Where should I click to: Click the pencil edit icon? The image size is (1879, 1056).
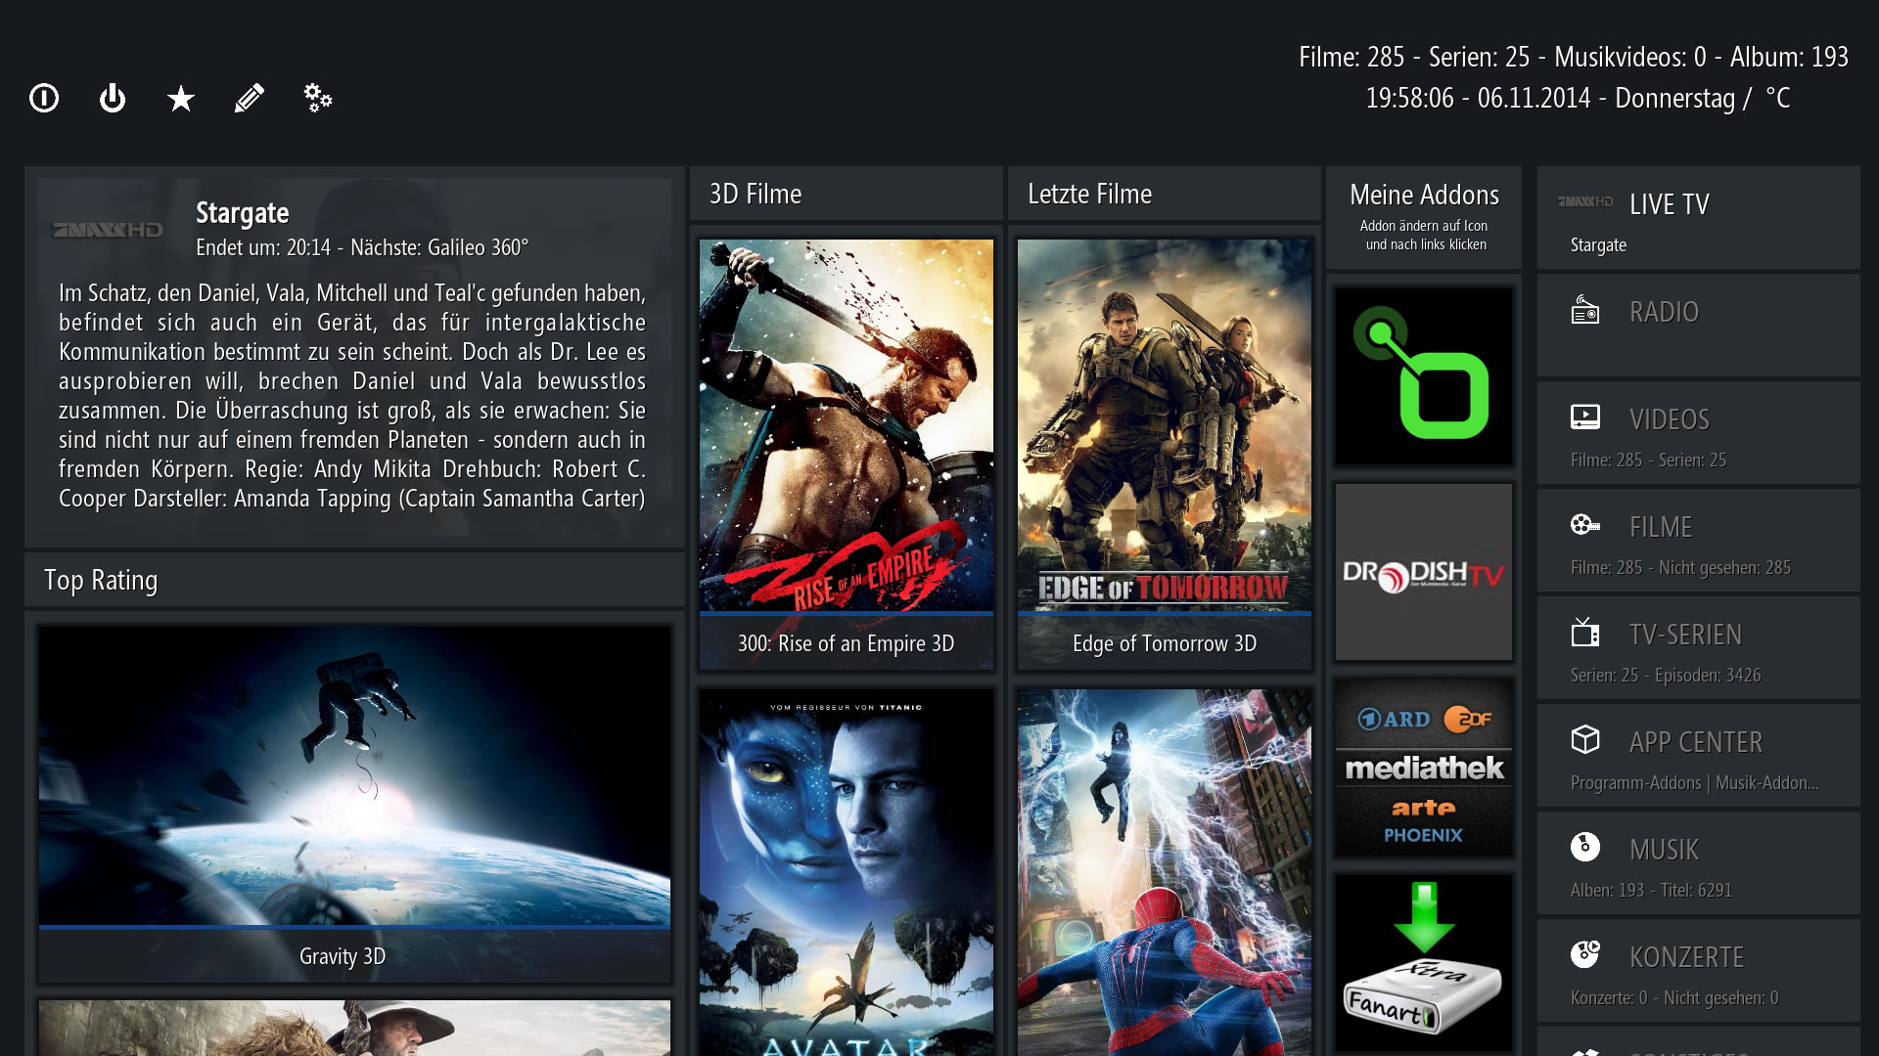point(250,98)
